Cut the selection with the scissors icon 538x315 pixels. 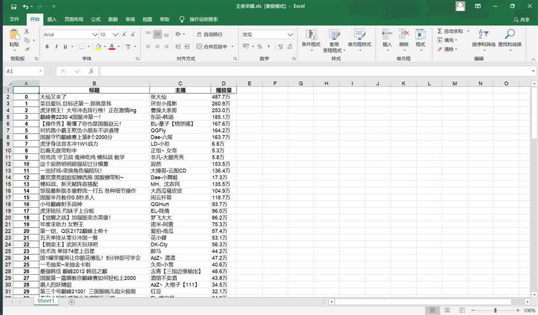[27, 32]
